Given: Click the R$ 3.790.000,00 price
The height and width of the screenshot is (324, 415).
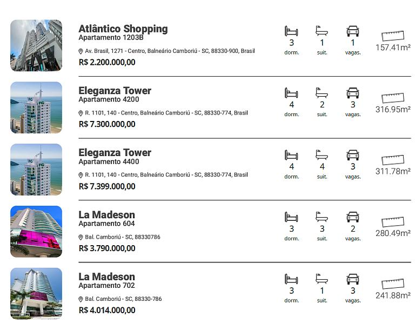Looking at the screenshot, I should [107, 248].
